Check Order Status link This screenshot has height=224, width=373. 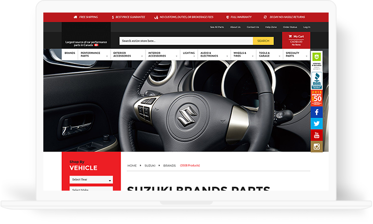point(290,27)
